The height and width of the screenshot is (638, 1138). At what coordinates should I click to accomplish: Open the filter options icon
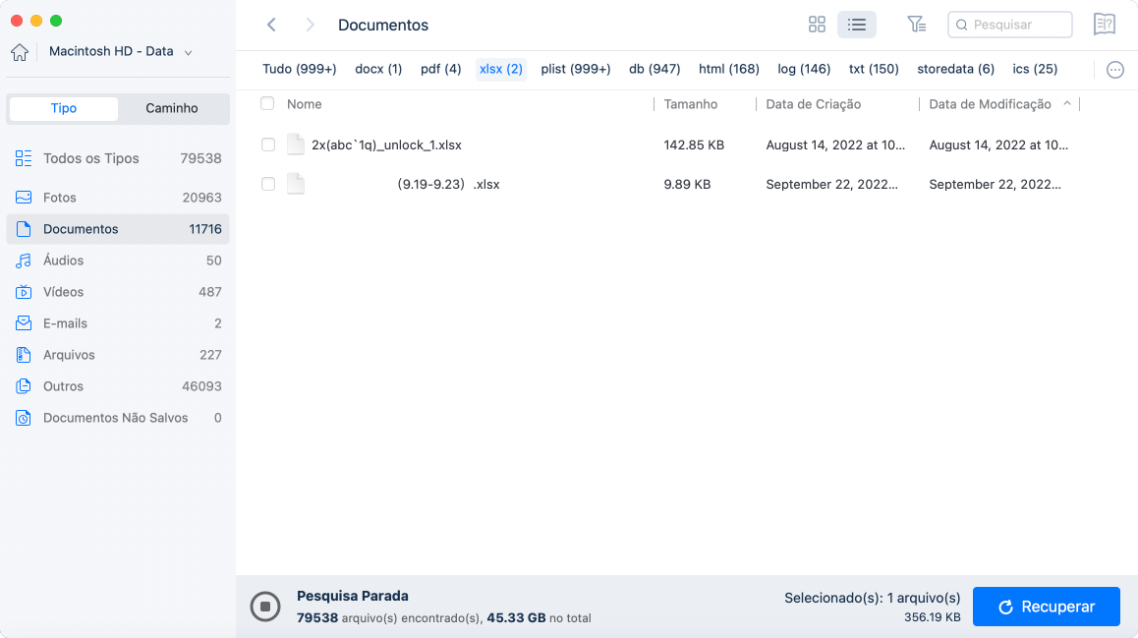tap(917, 25)
